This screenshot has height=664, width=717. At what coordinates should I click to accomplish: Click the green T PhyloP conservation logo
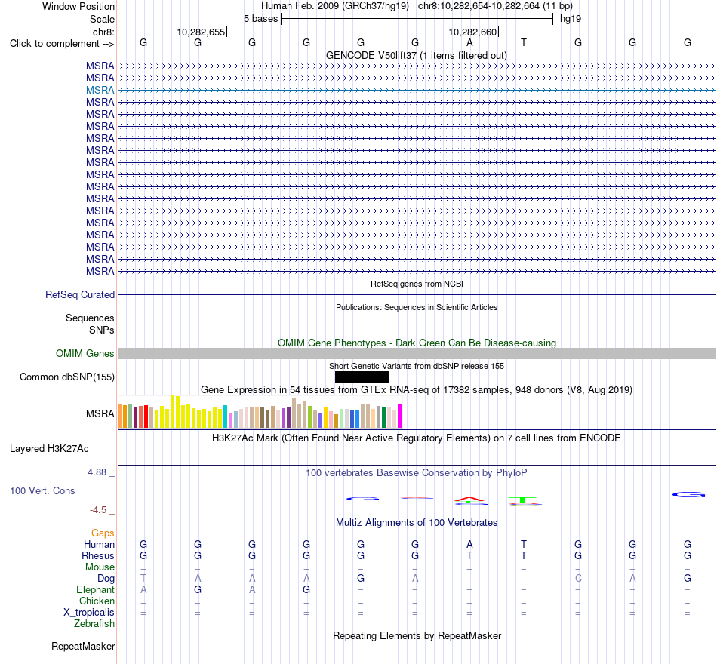tap(522, 500)
